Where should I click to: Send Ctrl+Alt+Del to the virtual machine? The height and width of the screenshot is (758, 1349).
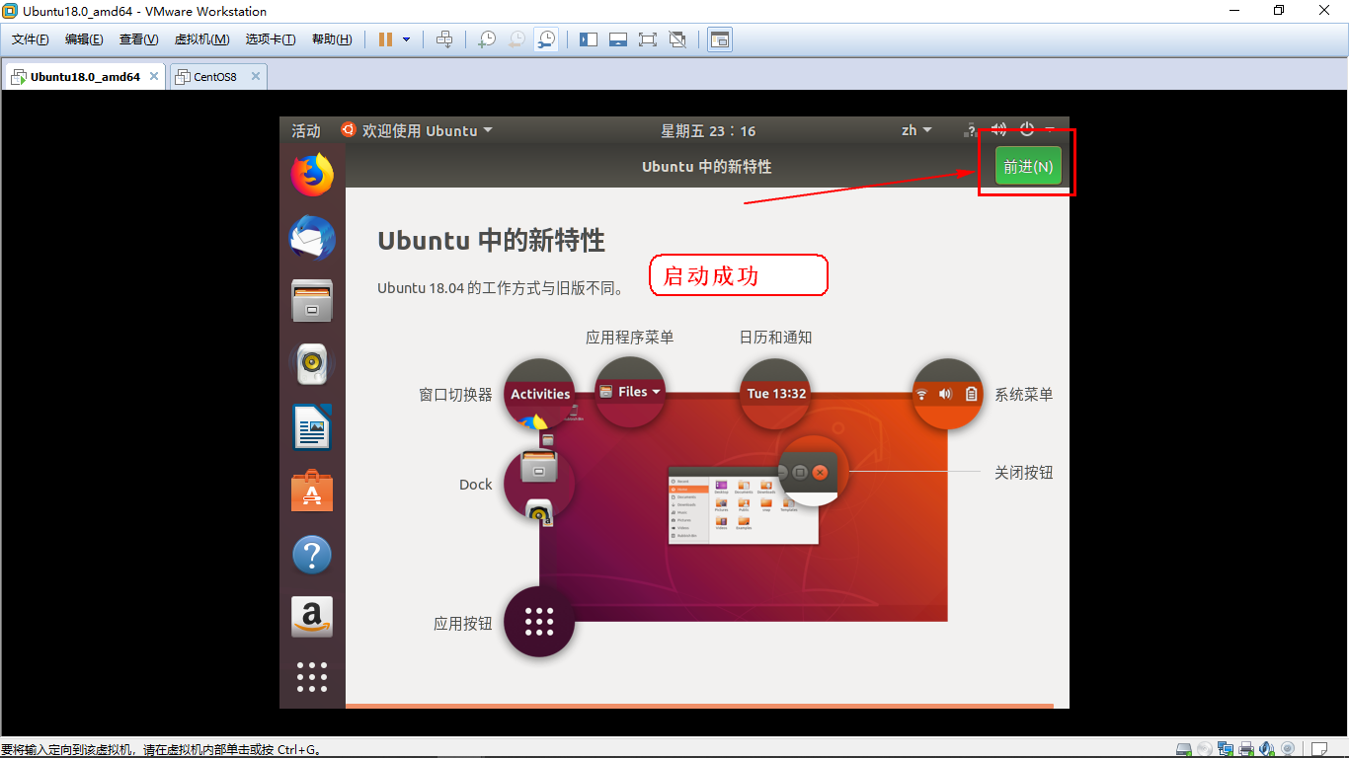(x=444, y=39)
